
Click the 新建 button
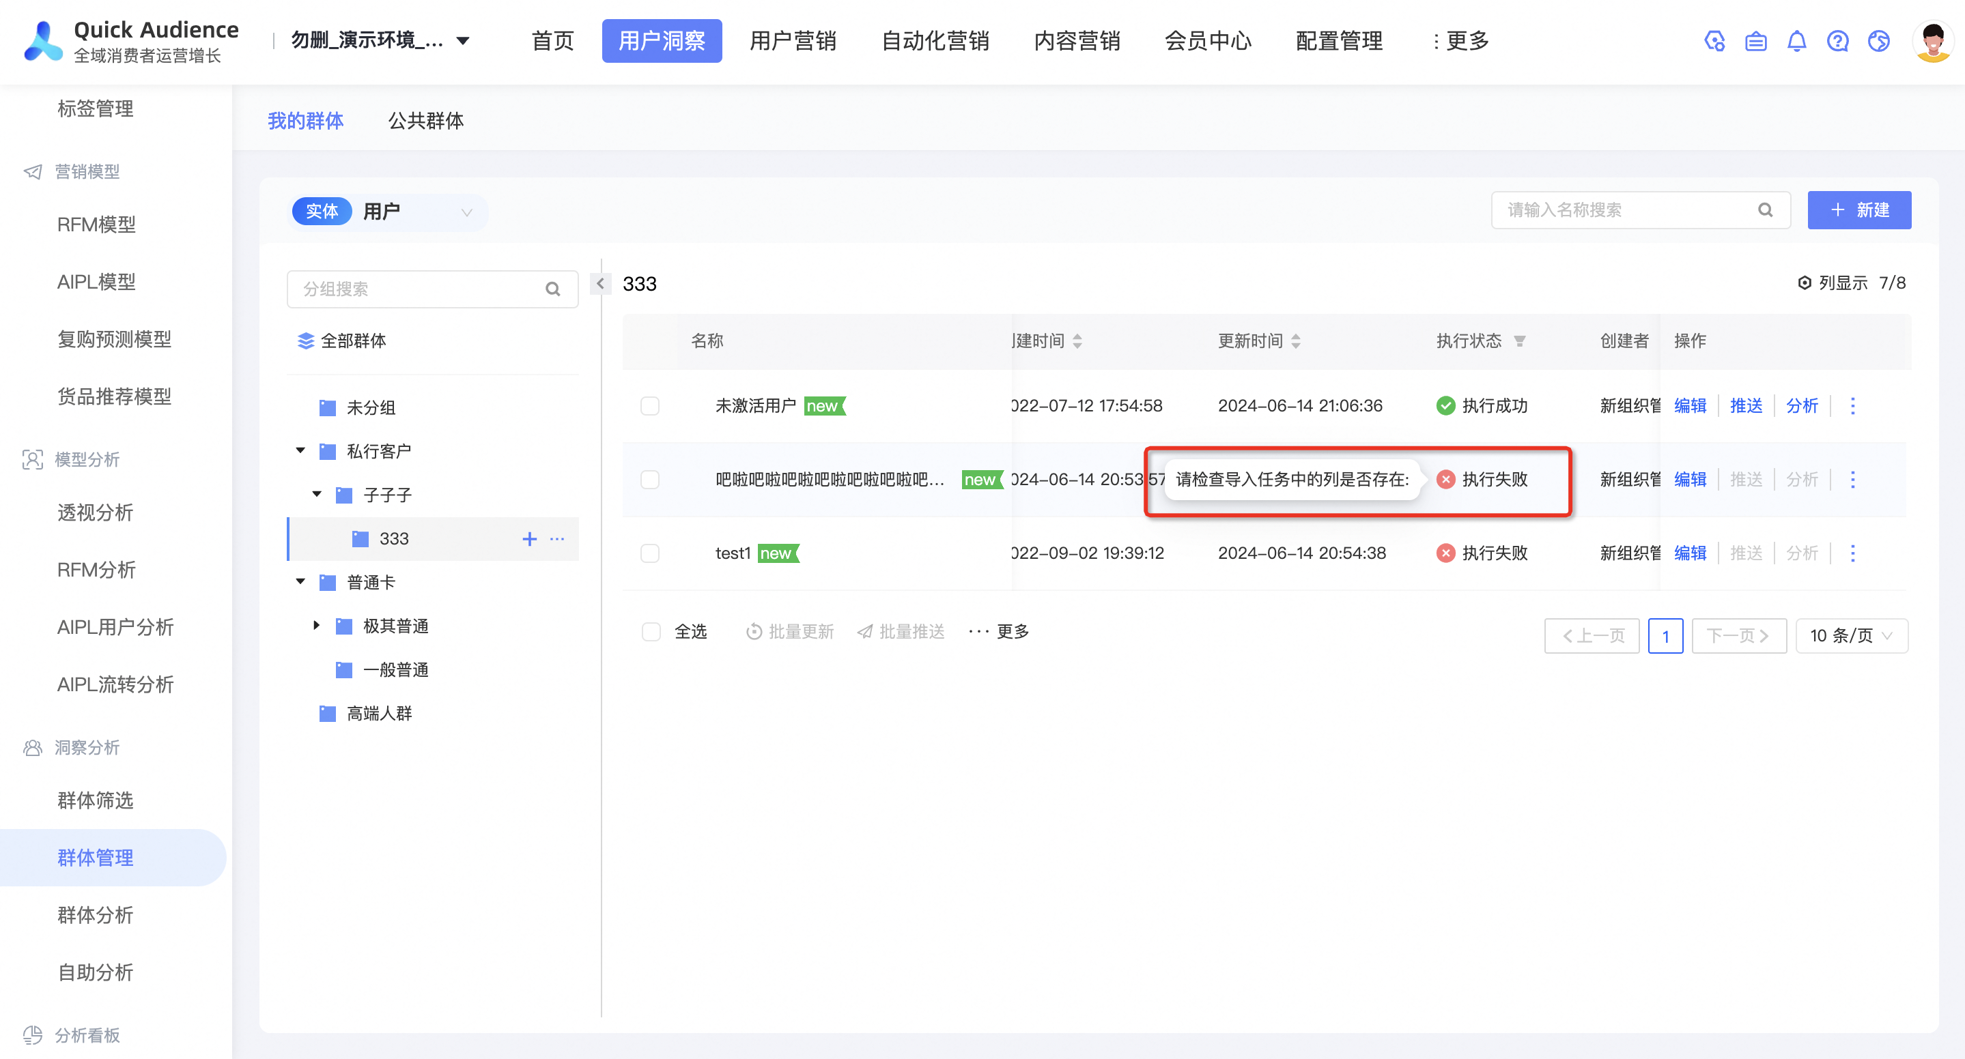[x=1858, y=209]
